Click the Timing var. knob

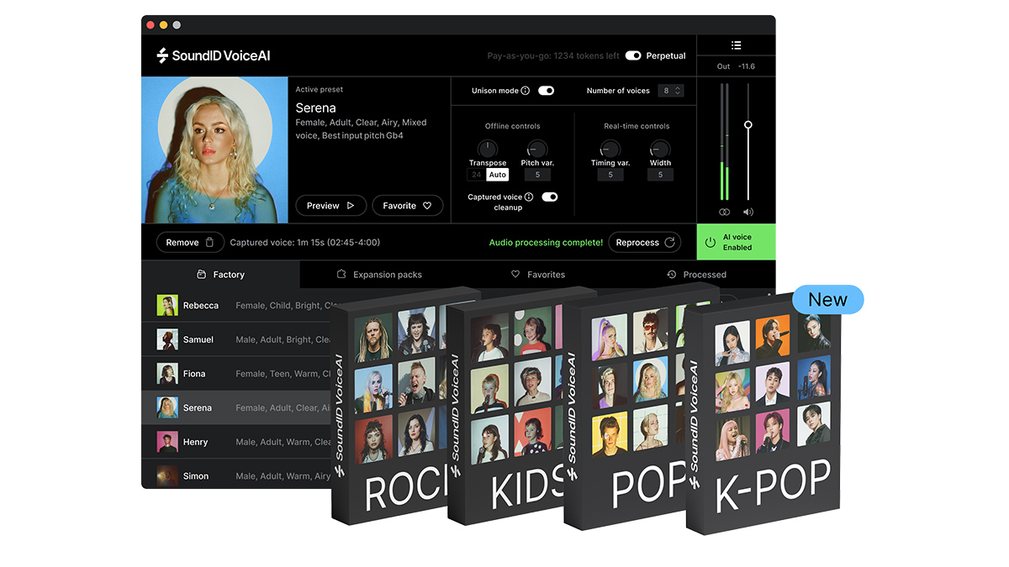pos(610,150)
